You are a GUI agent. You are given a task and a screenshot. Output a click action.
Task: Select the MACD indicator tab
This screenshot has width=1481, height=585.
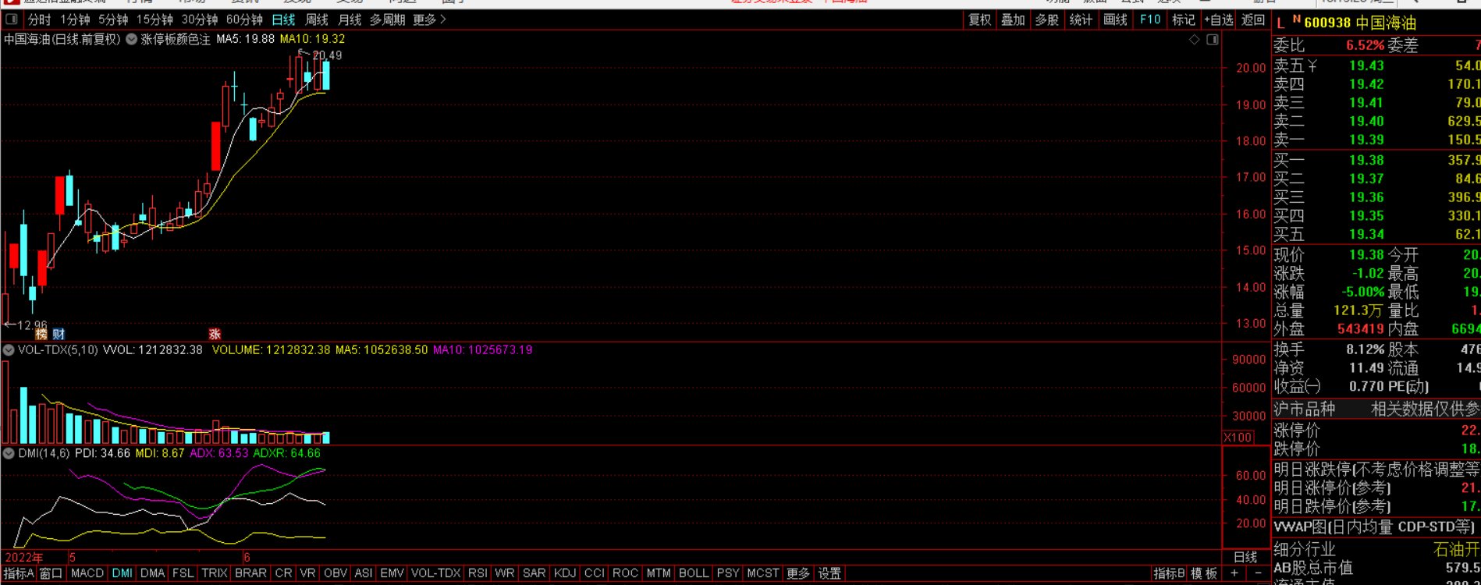87,573
